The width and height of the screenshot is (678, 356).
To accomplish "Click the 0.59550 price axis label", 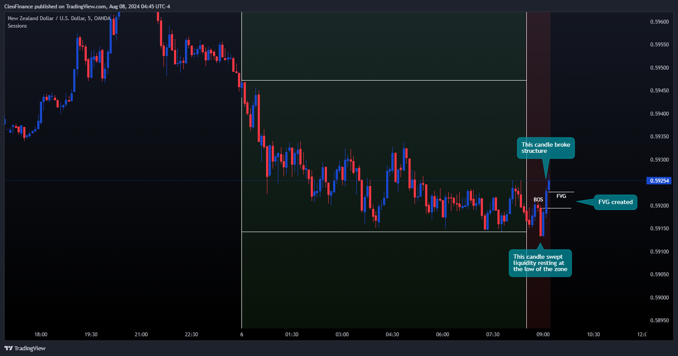I will pyautogui.click(x=659, y=45).
